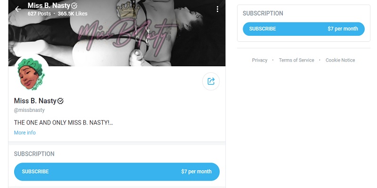Expand bio with More info
The image size is (377, 188).
coord(25,133)
